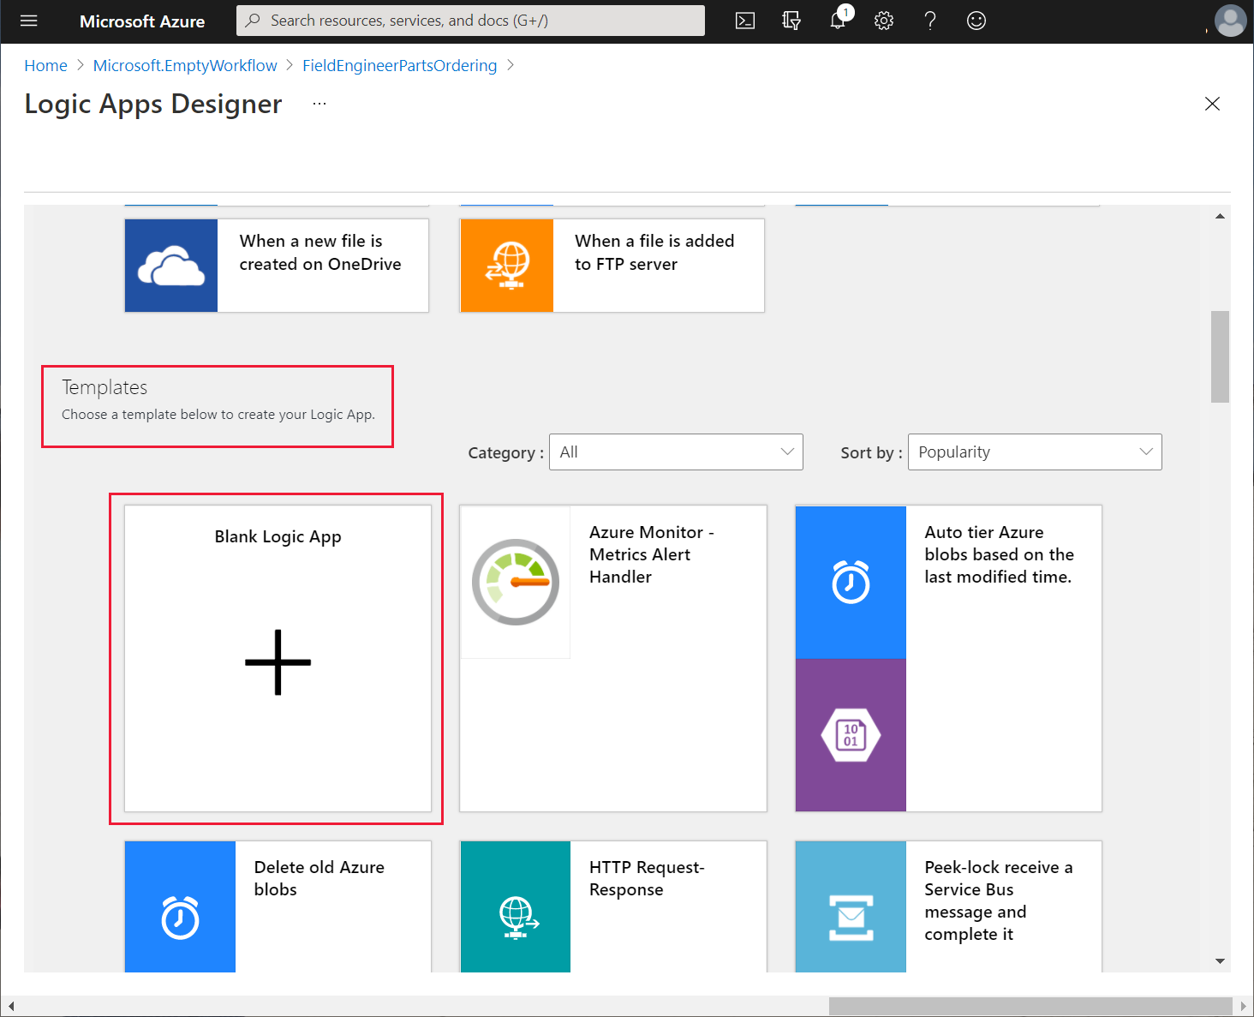Open the Help question mark icon
The image size is (1254, 1017).
[x=930, y=21]
